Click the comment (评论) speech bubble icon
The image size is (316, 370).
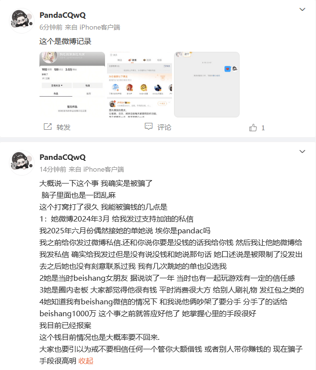pos(148,126)
